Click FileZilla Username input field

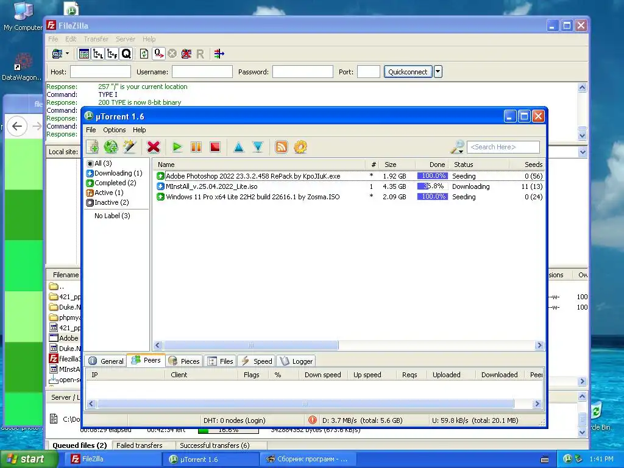202,72
